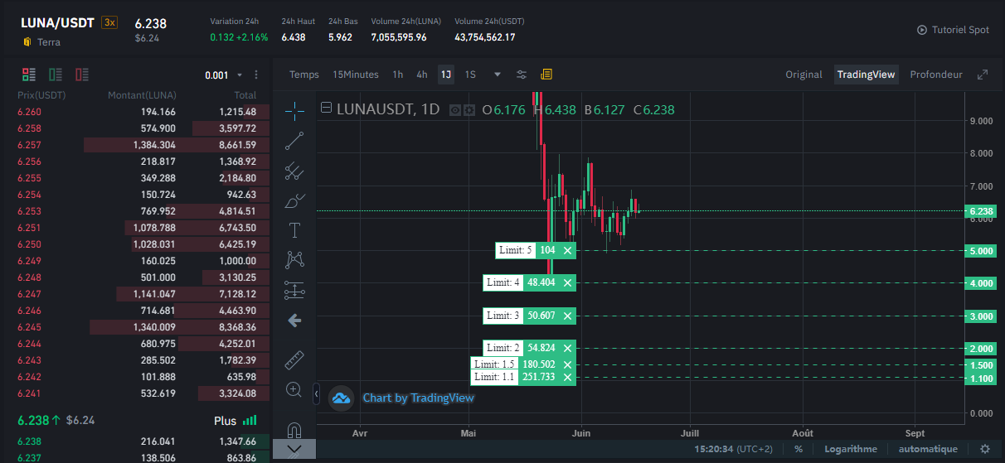1005x463 pixels.
Task: Click the LUNA/USDT pair name
Action: click(57, 22)
